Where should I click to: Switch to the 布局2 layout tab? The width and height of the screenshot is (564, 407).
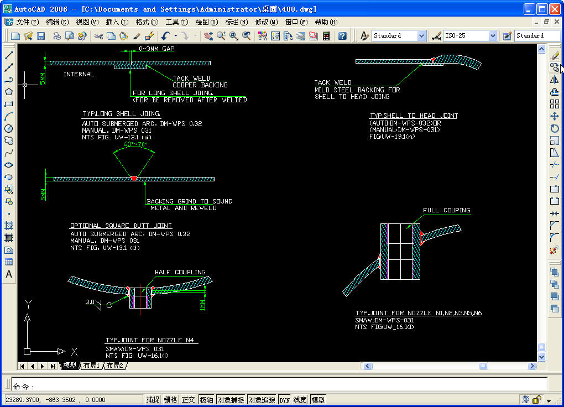116,366
